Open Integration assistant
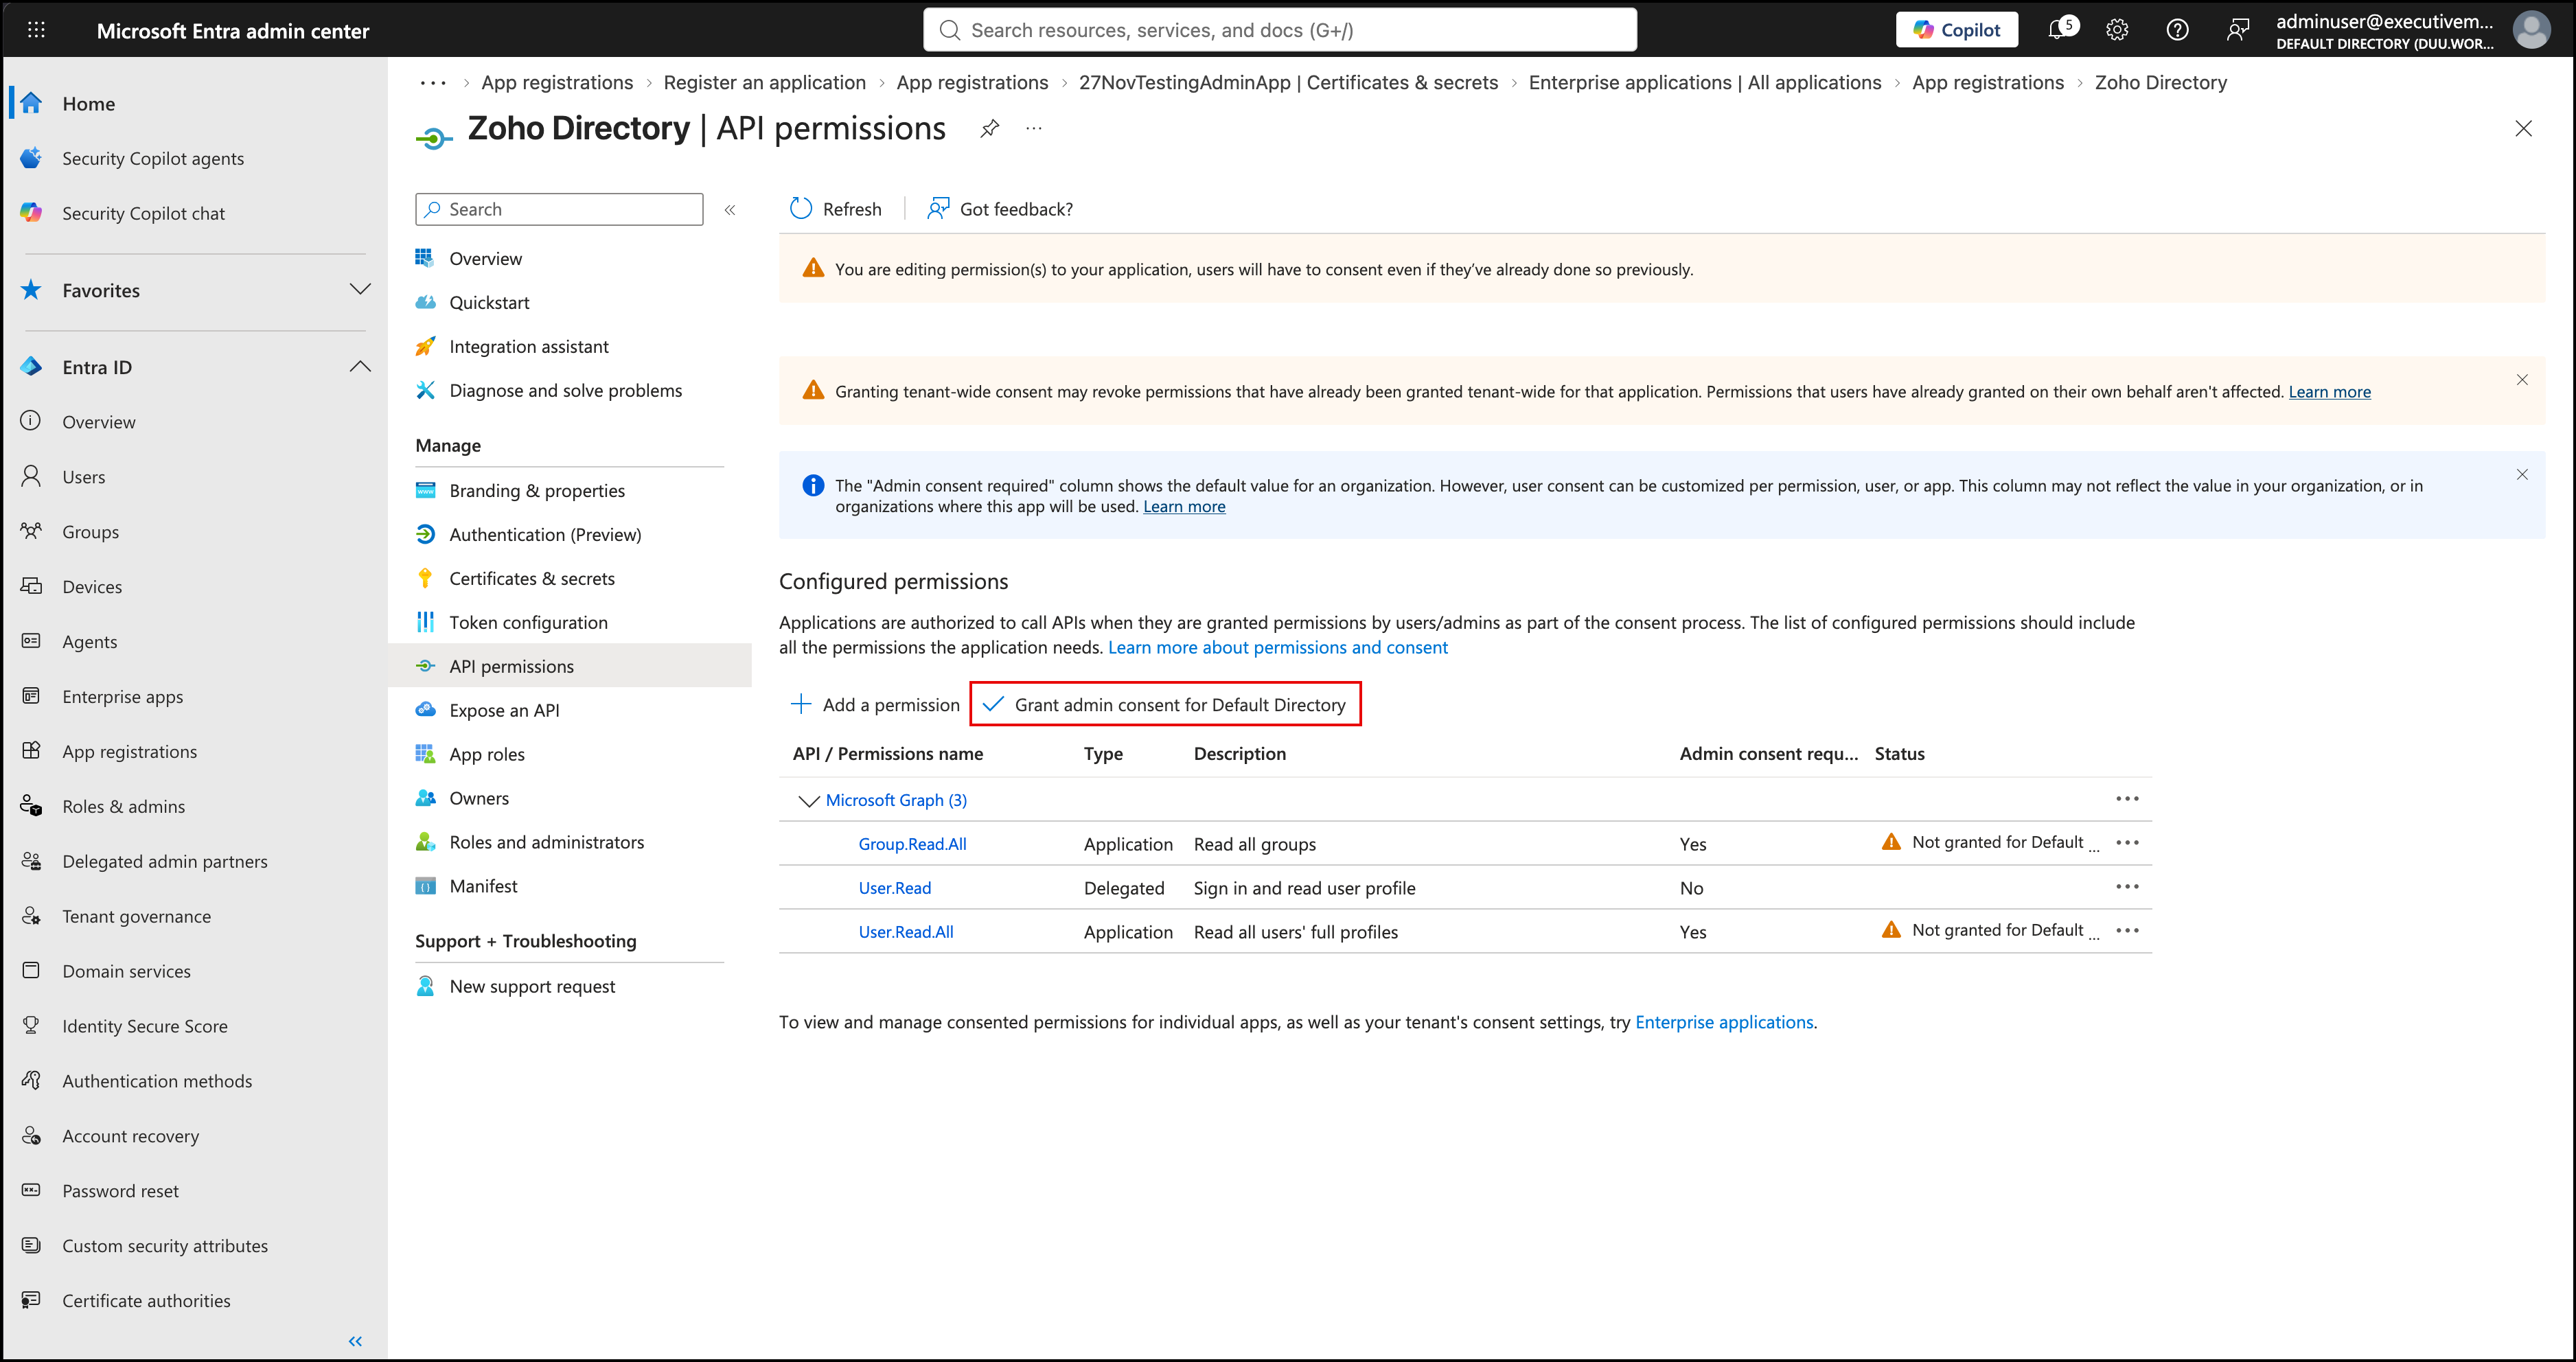 (528, 347)
